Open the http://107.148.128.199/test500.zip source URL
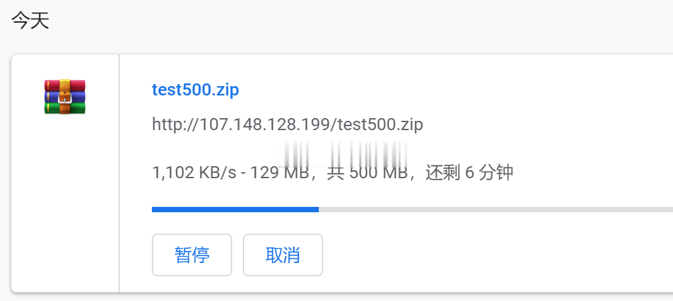This screenshot has height=301, width=673. point(288,125)
